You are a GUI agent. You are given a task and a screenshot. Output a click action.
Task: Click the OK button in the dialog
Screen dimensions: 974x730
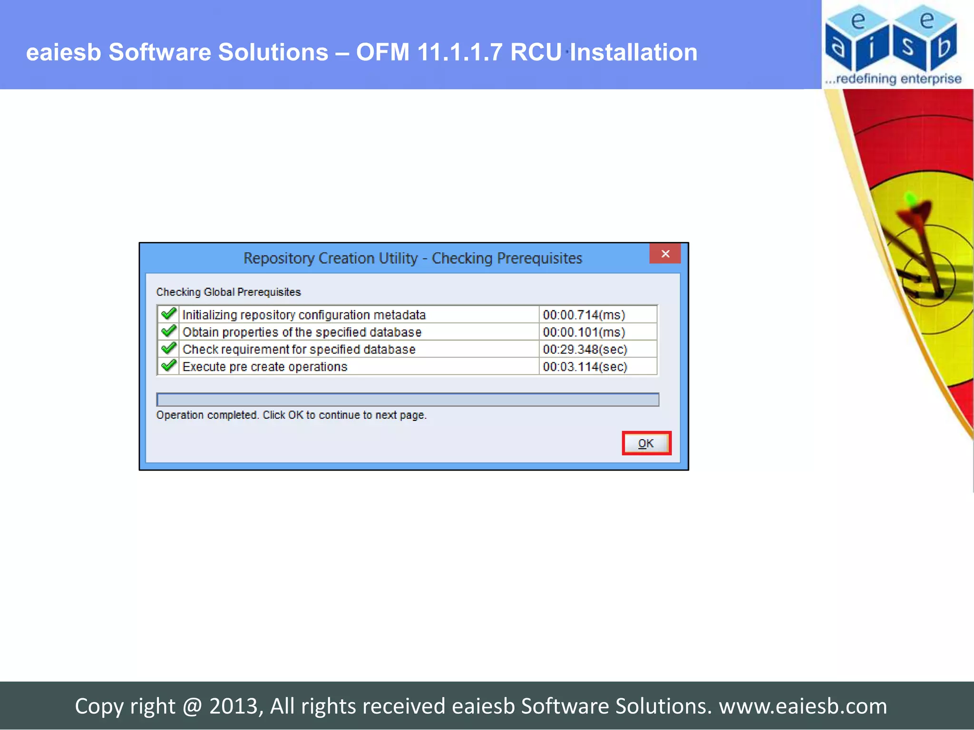pos(646,443)
